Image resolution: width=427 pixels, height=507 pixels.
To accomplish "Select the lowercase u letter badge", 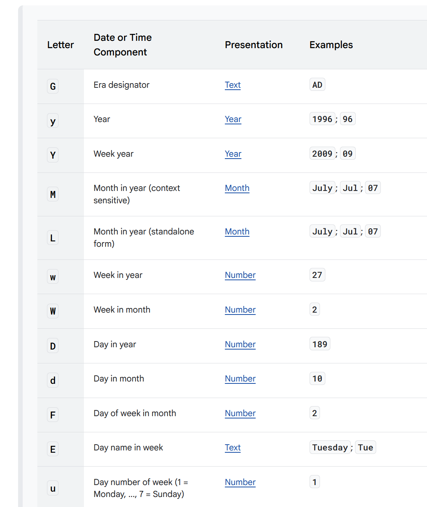I will click(x=53, y=488).
